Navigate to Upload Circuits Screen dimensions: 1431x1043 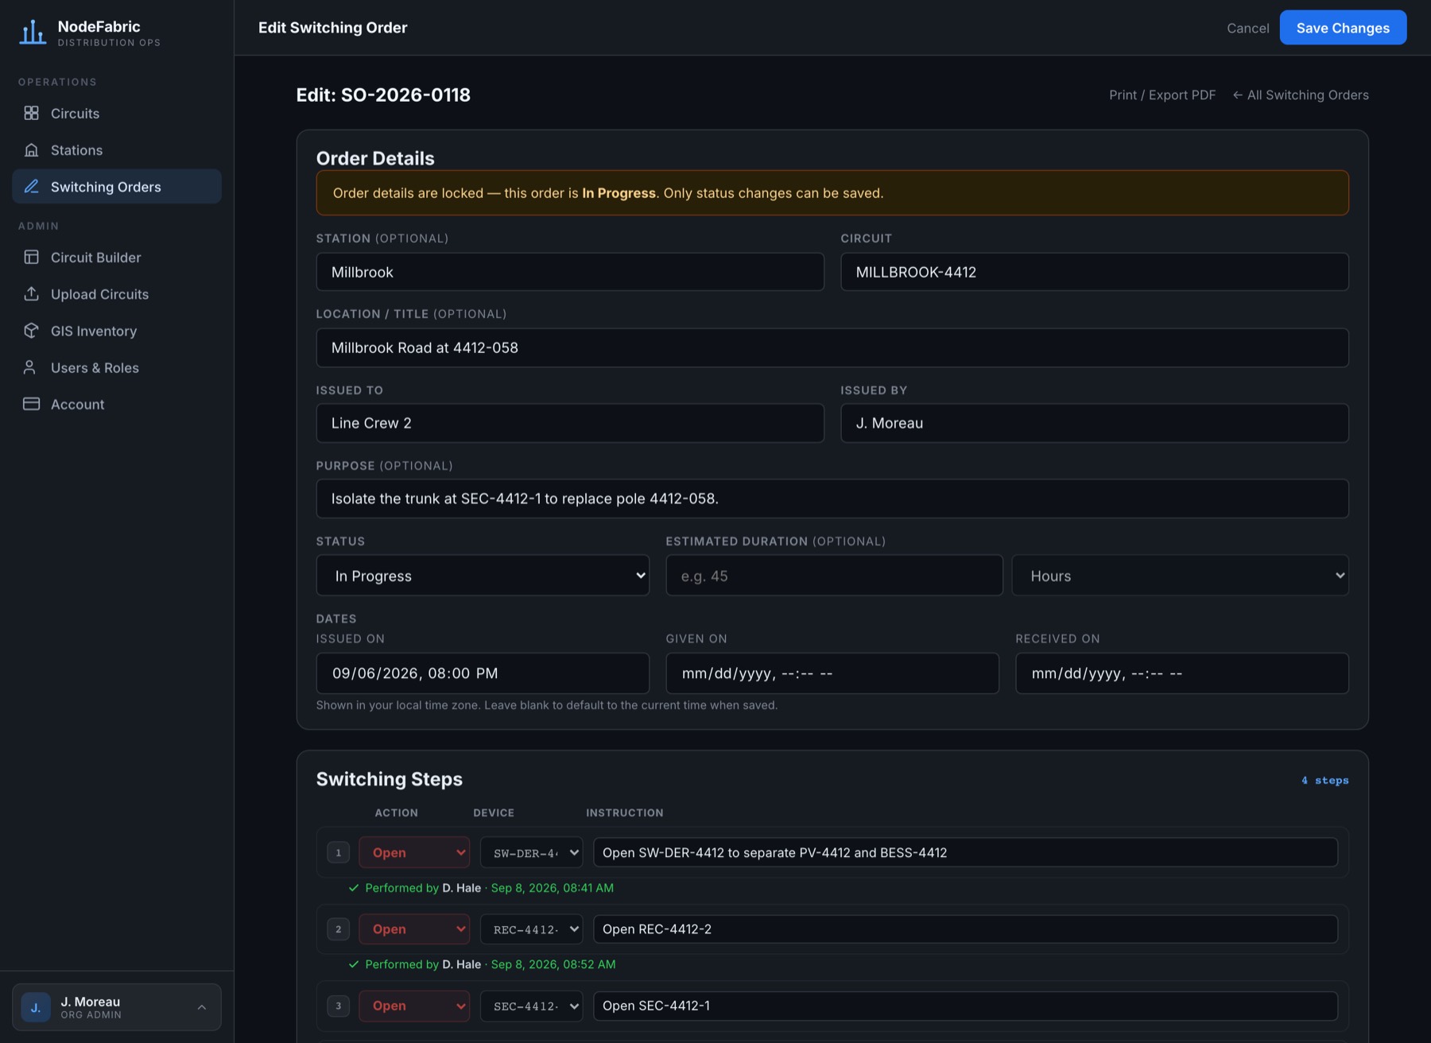117,293
